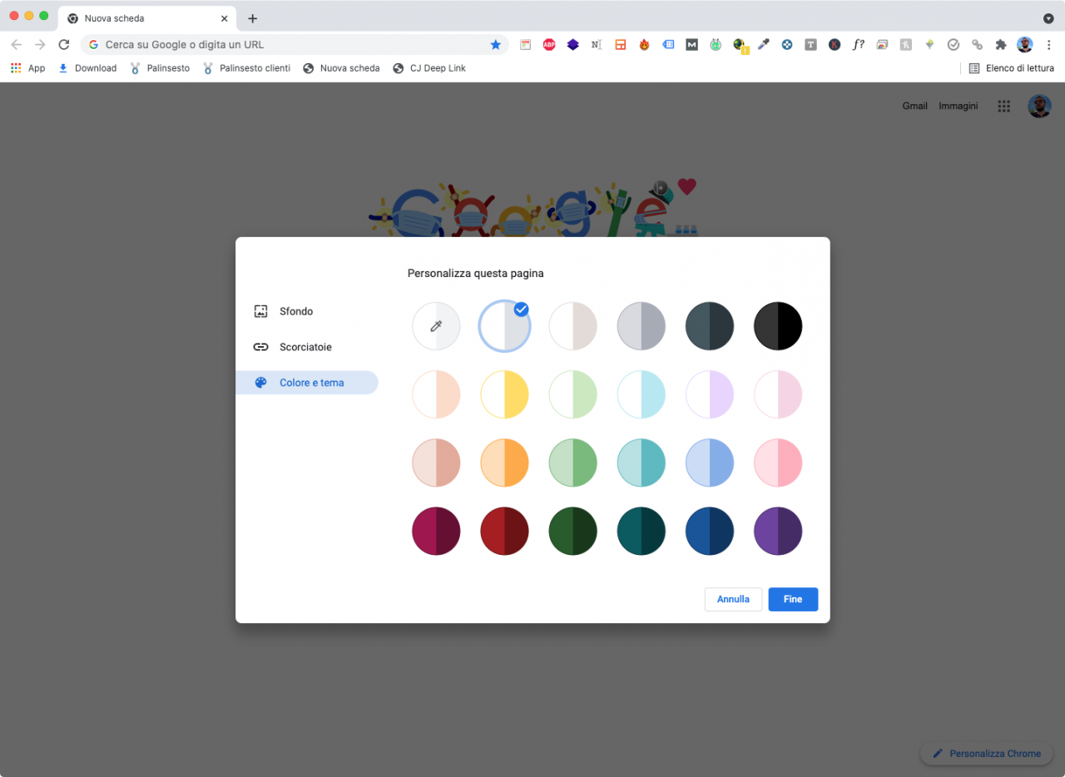Open the chain link extension icon
Image resolution: width=1065 pixels, height=777 pixels.
pos(977,45)
